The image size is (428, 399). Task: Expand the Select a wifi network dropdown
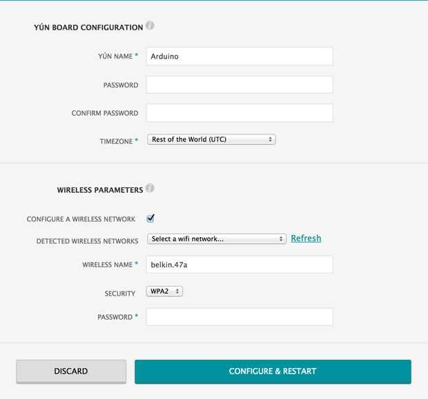(216, 239)
